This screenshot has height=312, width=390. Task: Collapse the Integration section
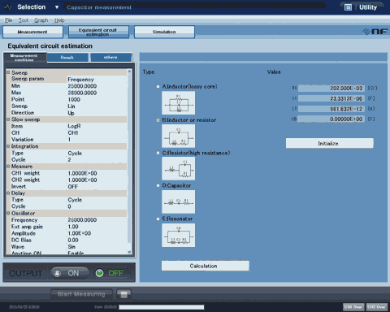point(8,146)
